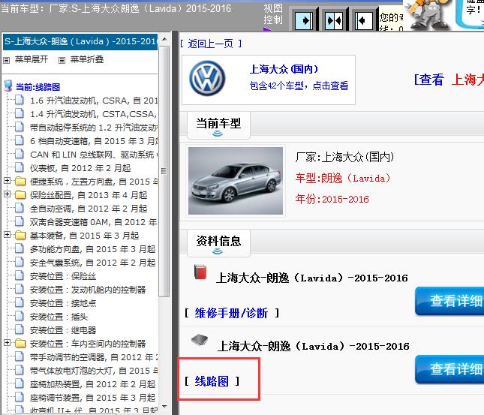The image size is (484, 415).
Task: Expand the 保险丝配置 自2013年4月起 folder
Action: (7, 194)
